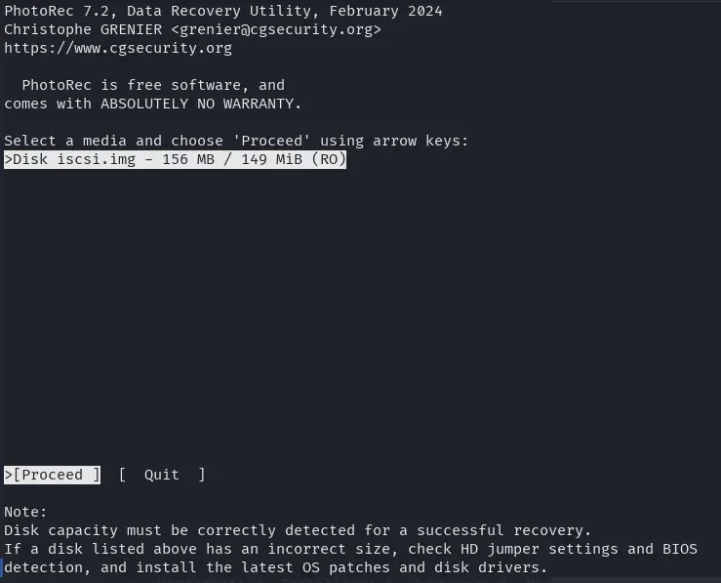Click the 'PhotoRec is free software' line
This screenshot has width=721, height=583.
coord(153,85)
